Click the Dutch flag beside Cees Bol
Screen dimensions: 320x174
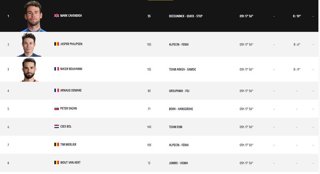pyautogui.click(x=56, y=126)
